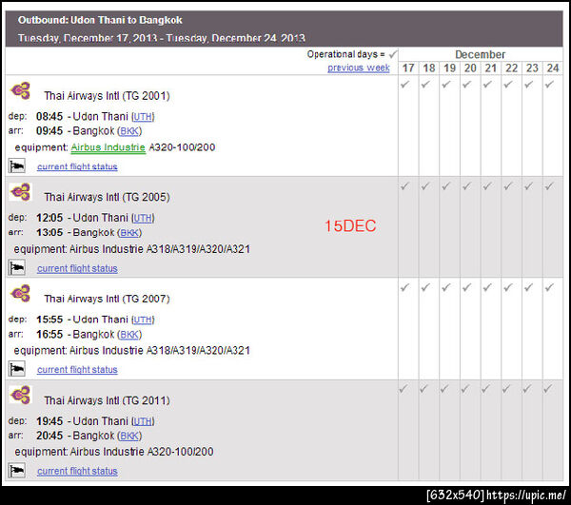Follow the UTH airport link in the 19:45 departure

click(x=143, y=421)
